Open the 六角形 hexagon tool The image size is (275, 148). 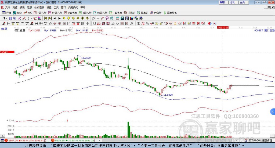(x=156, y=13)
